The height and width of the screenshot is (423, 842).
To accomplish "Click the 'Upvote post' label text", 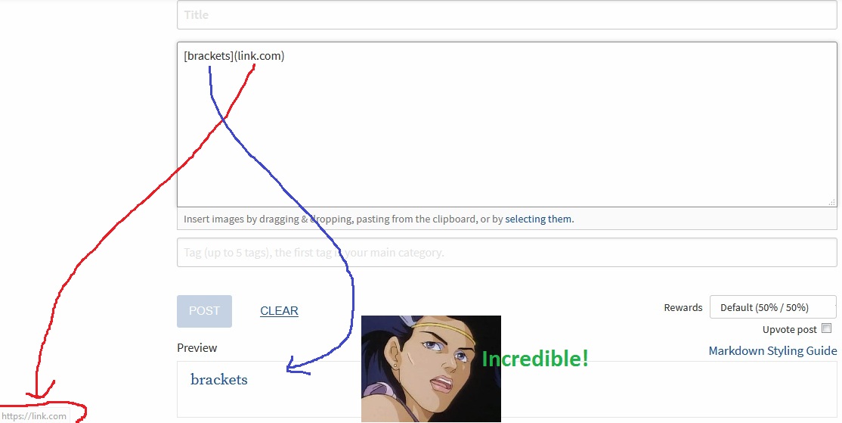I will point(789,329).
